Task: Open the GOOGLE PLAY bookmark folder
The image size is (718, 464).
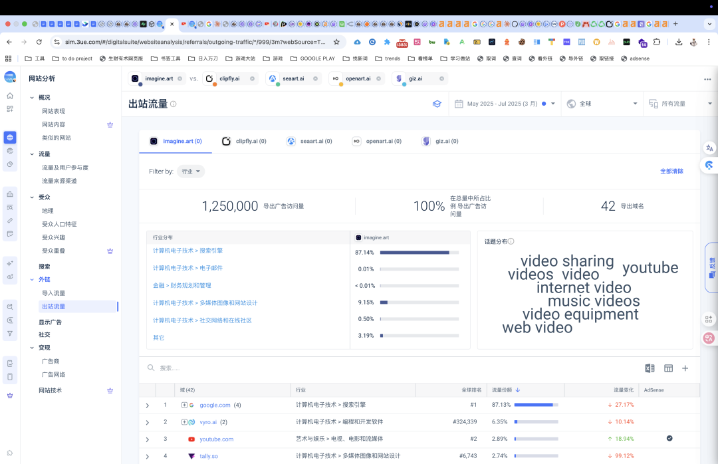Action: [x=312, y=58]
